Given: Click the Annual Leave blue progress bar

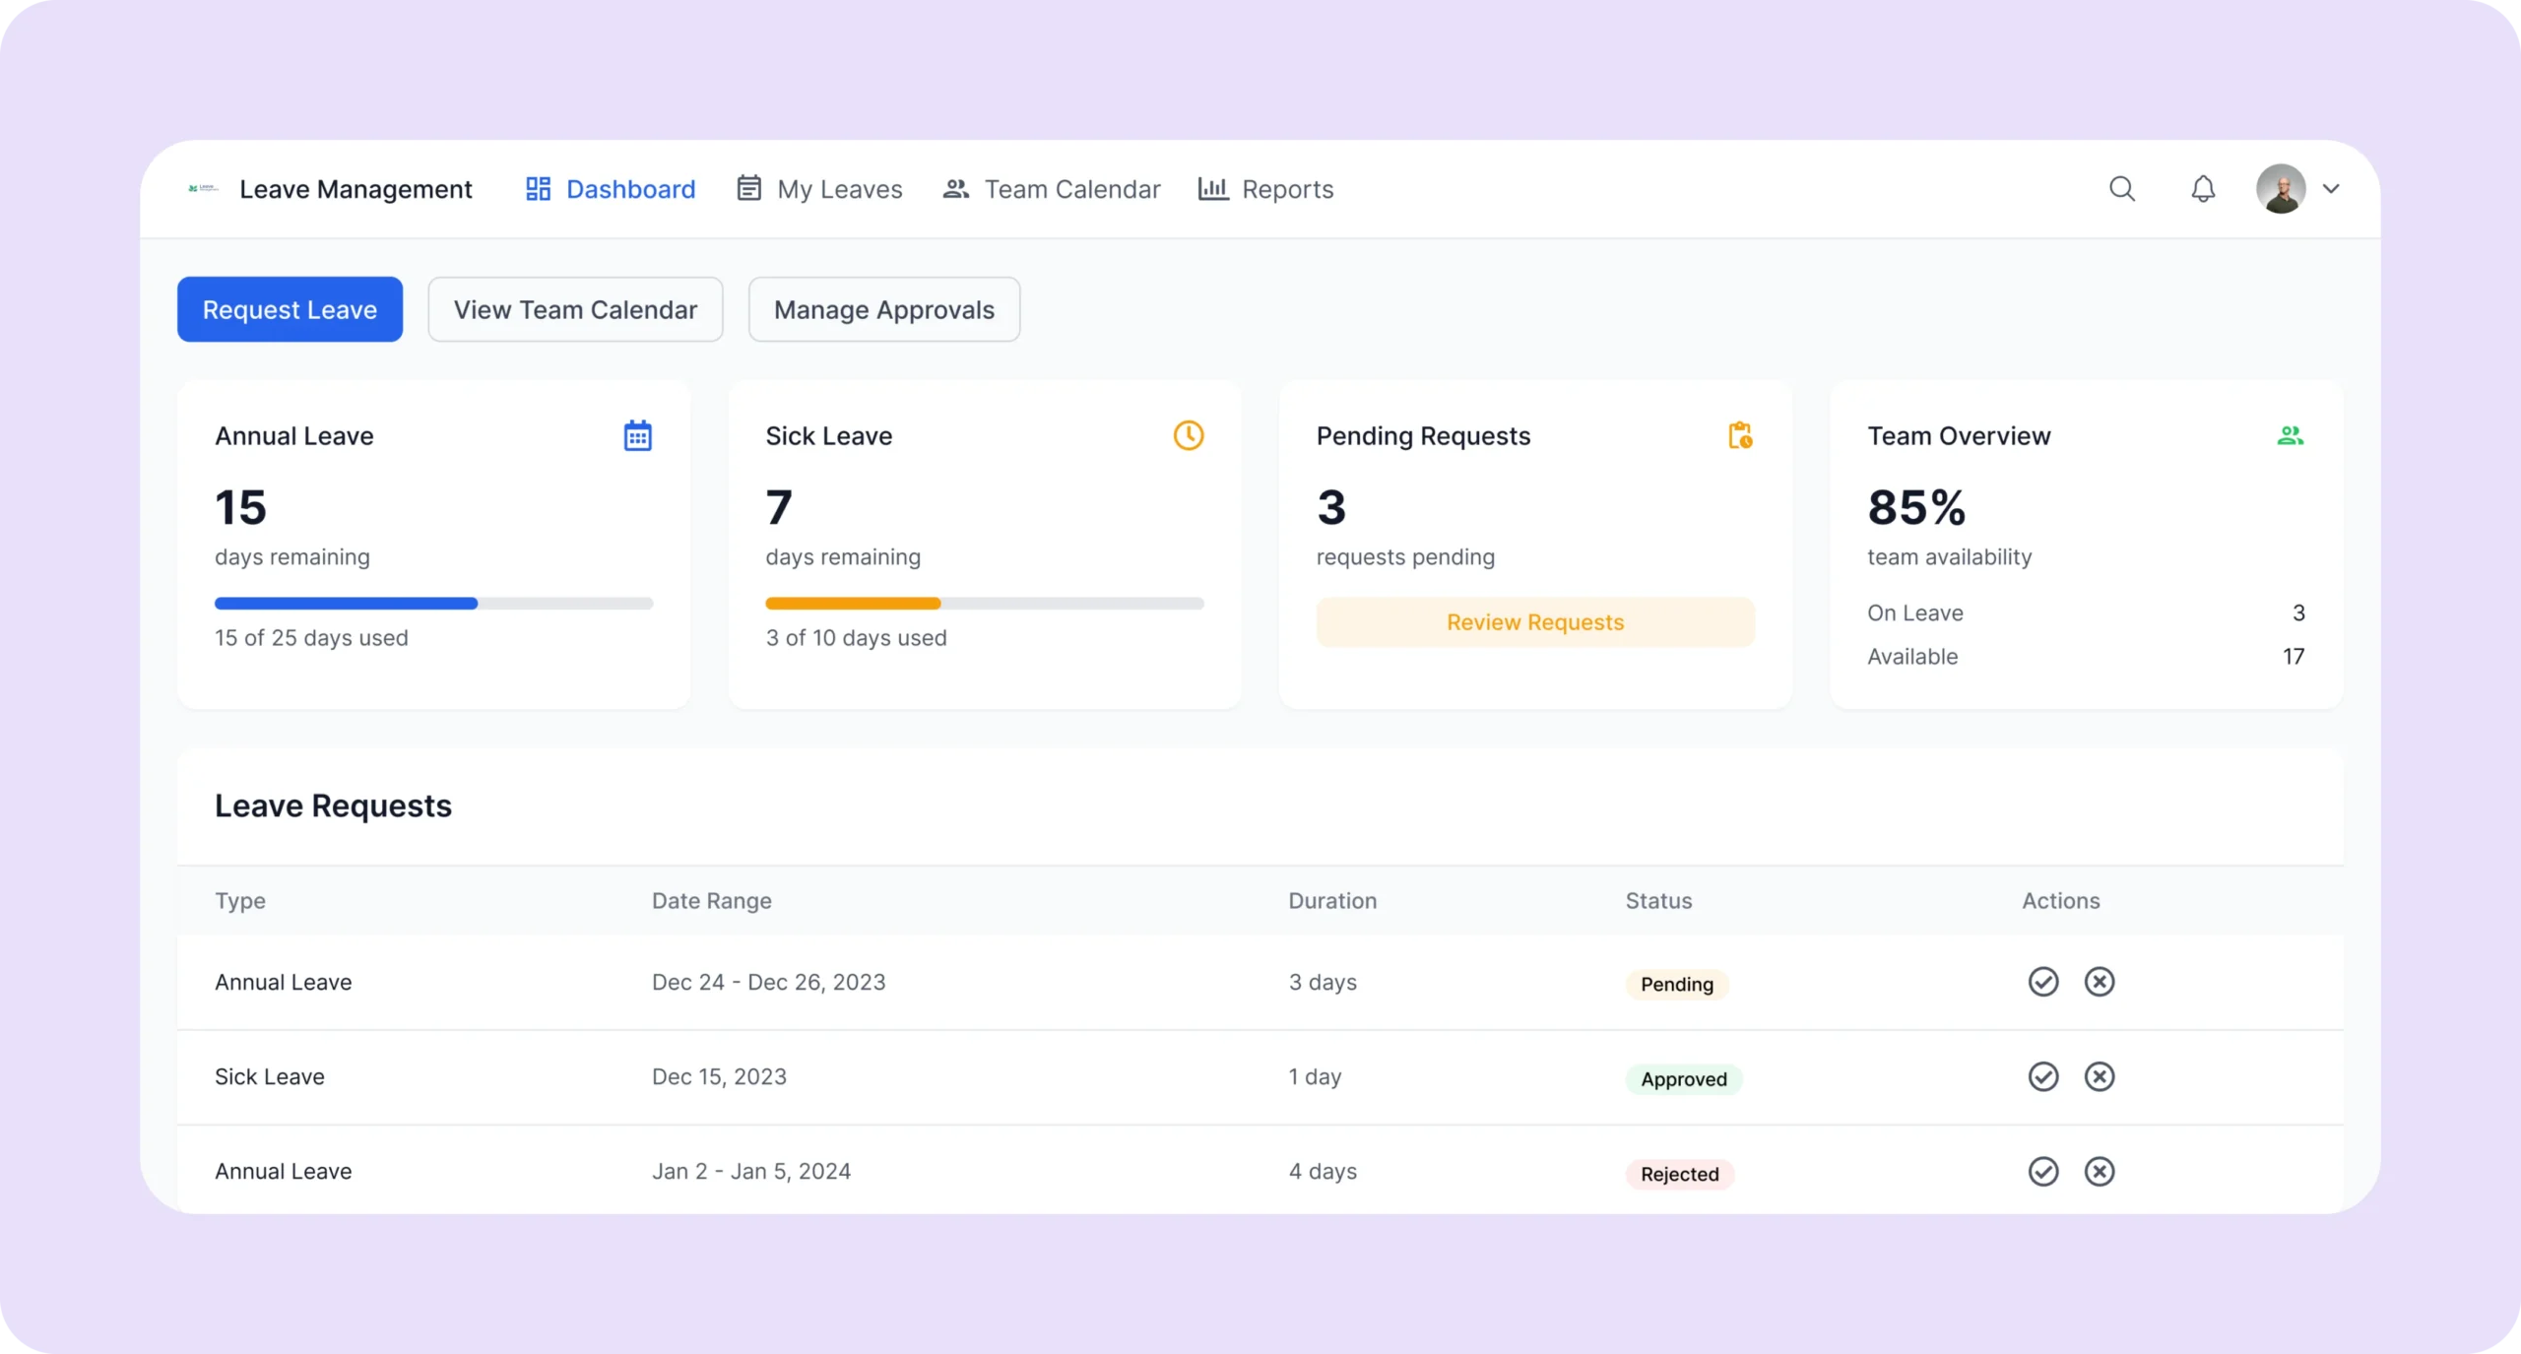Looking at the screenshot, I should click(x=346, y=603).
